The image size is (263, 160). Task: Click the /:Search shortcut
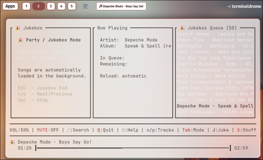(78, 130)
